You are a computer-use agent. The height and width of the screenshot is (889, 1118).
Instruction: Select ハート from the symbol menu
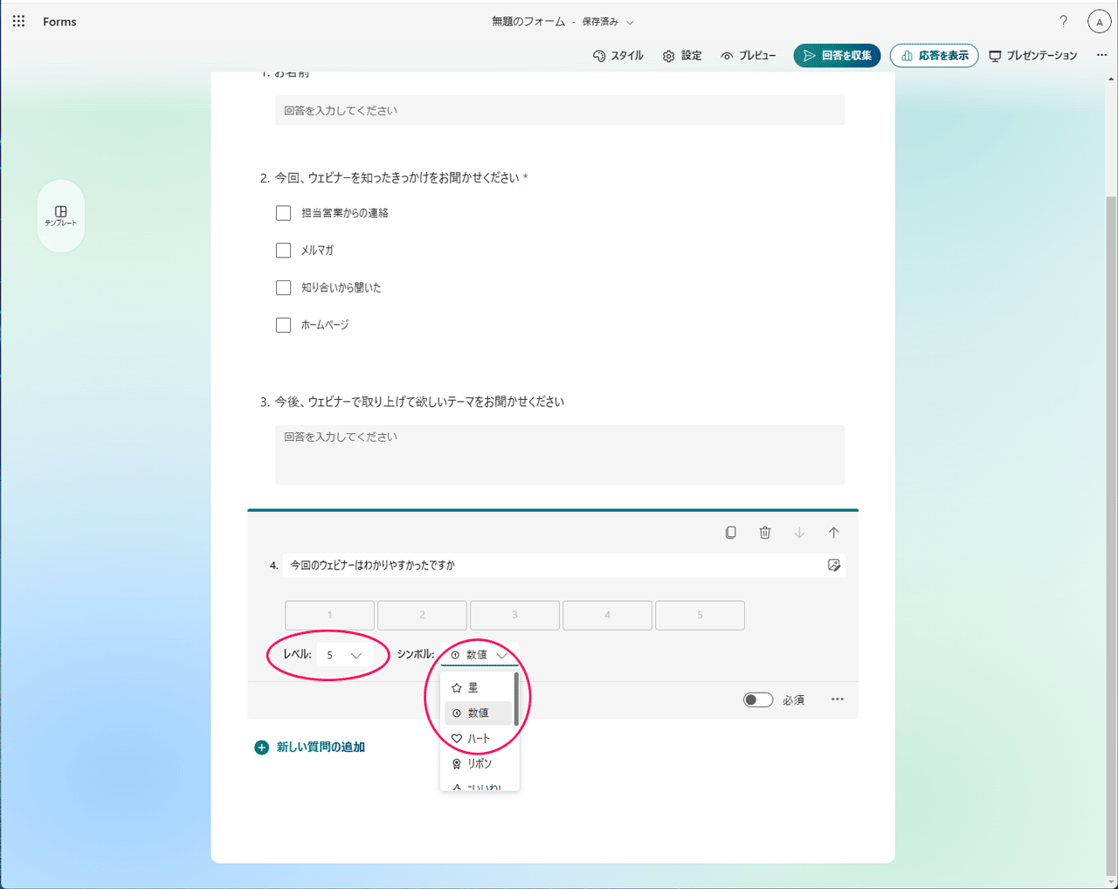pyautogui.click(x=477, y=737)
